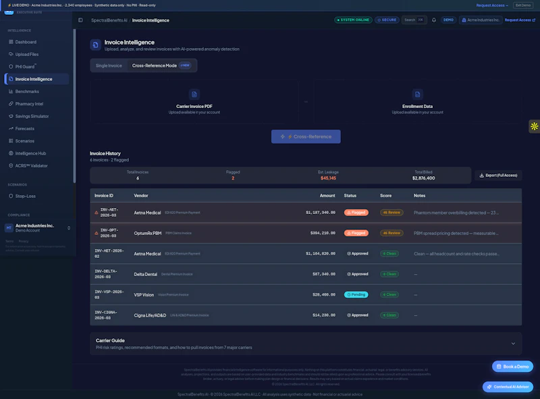Viewport: 540px width, 399px height.
Task: Click the Privacy link in sidebar footer
Action: click(24, 241)
